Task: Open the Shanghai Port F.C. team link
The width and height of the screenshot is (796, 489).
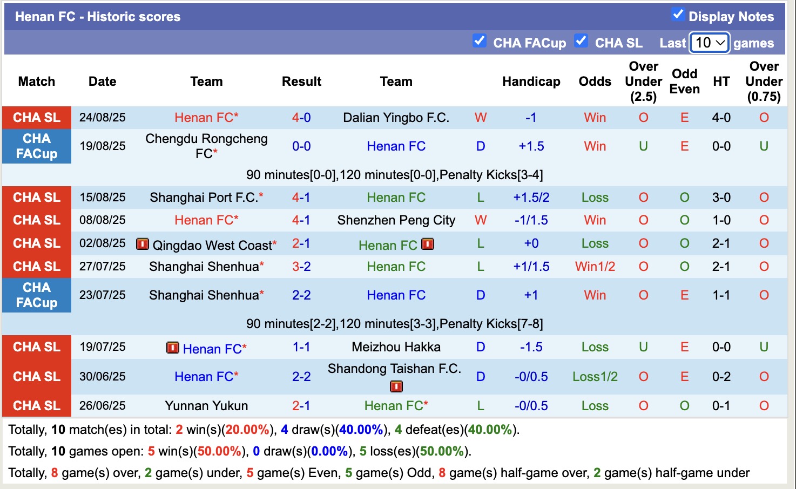Action: click(206, 197)
